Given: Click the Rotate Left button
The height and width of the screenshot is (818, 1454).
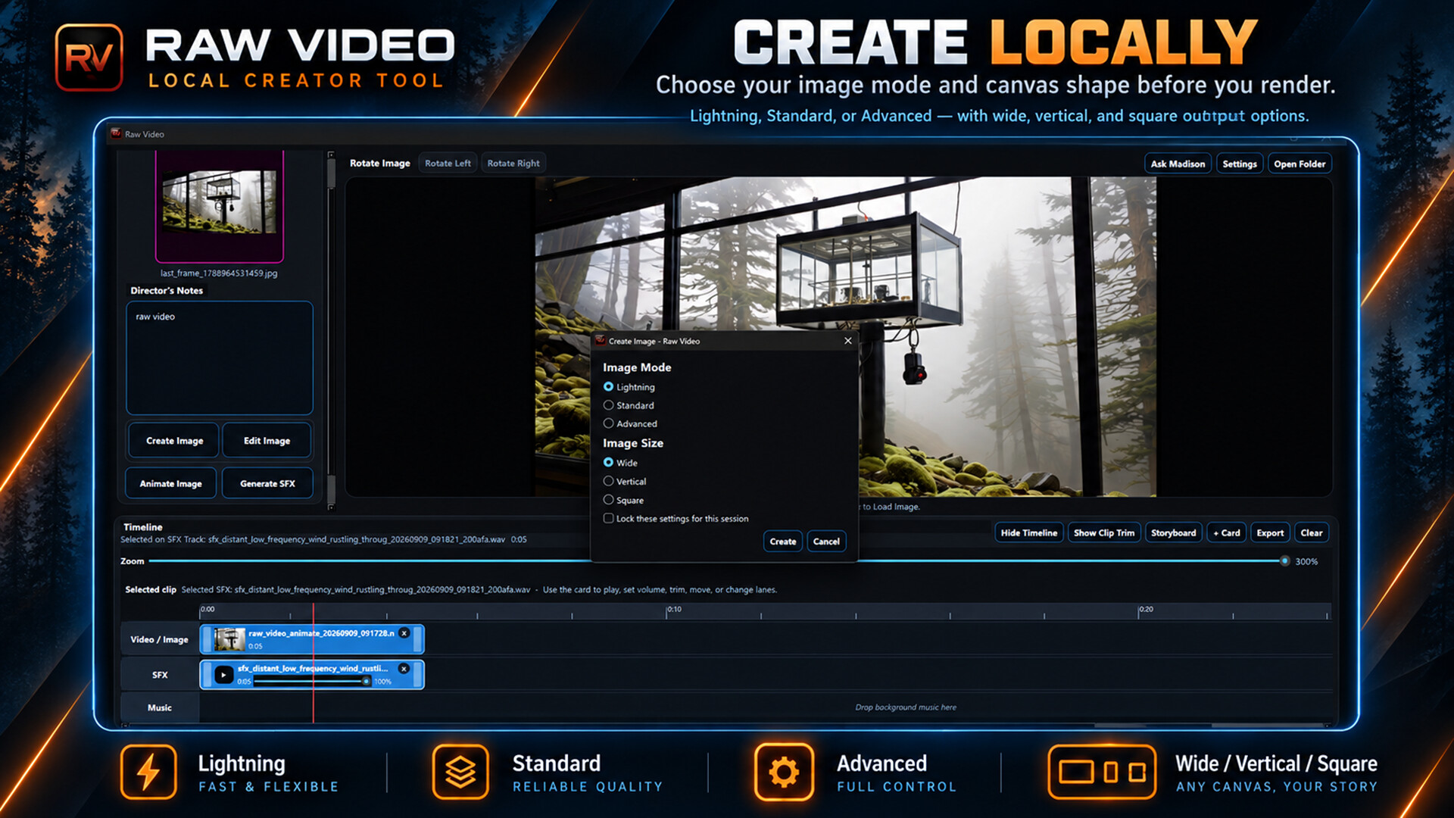Looking at the screenshot, I should click(448, 163).
